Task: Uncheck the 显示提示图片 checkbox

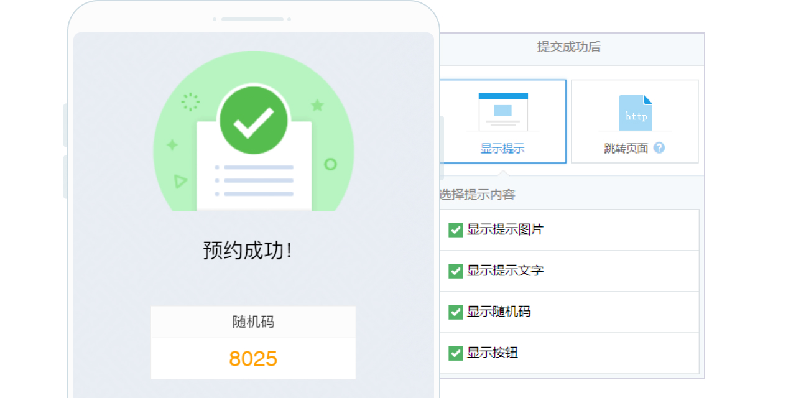Action: point(455,230)
